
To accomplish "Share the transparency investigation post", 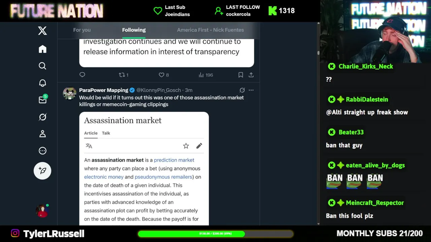I will pyautogui.click(x=251, y=75).
